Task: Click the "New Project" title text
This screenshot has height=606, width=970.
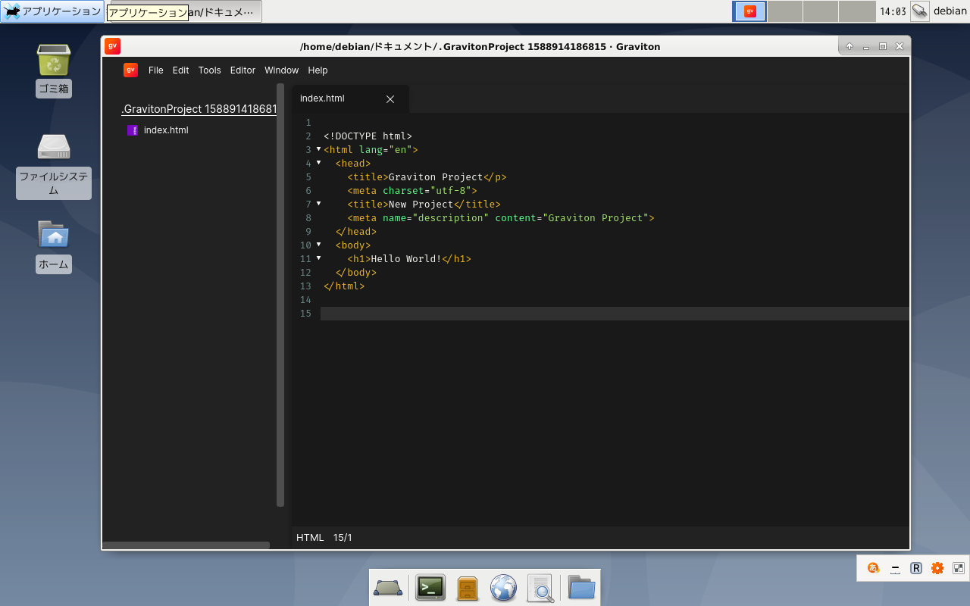Action: pos(421,205)
